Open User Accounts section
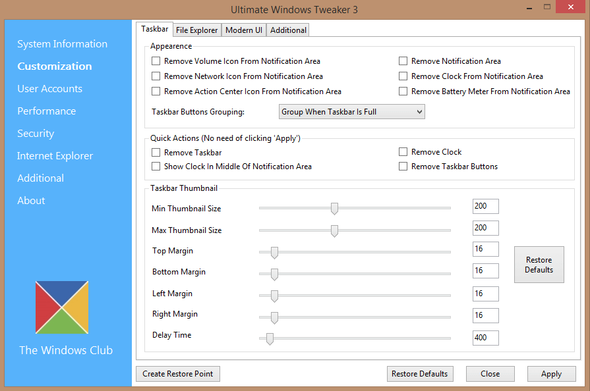 click(49, 89)
